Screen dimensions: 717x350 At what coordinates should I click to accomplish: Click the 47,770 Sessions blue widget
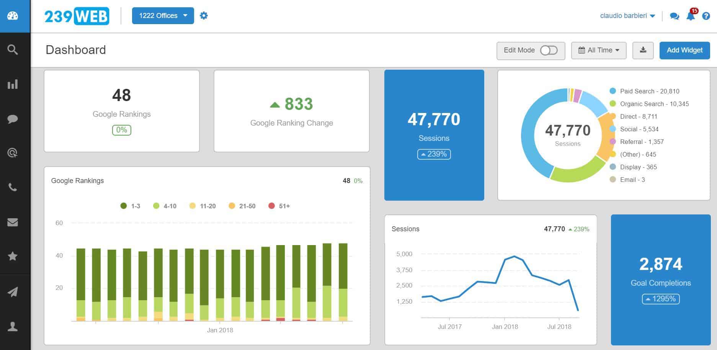click(434, 135)
